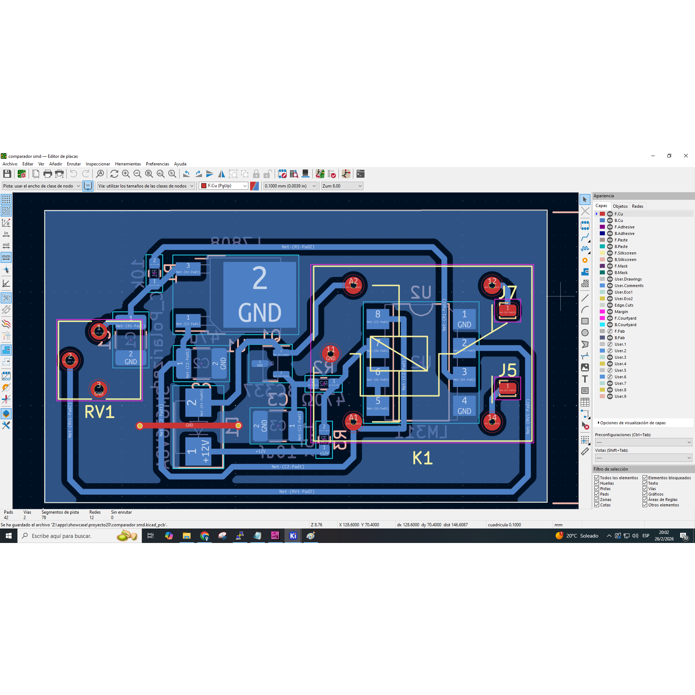Click the F.Silkscreen color swatch
This screenshot has height=695, width=695.
pyautogui.click(x=602, y=253)
